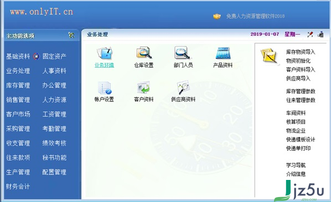331x202 pixels.
Task: Select 库存管理 in the left menu
Action: 18,86
